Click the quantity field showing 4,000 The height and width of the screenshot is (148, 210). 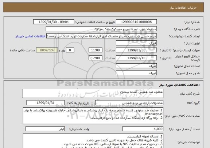pos(143,129)
